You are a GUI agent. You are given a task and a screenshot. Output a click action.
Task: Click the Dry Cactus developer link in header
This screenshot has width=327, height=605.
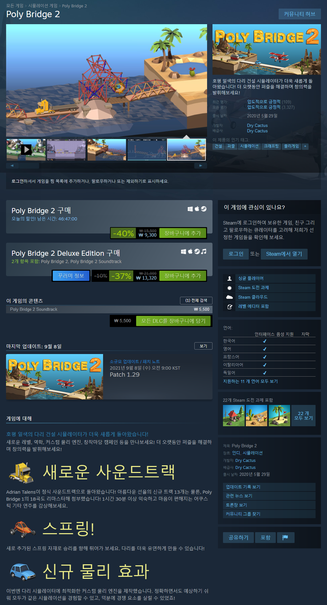click(257, 125)
